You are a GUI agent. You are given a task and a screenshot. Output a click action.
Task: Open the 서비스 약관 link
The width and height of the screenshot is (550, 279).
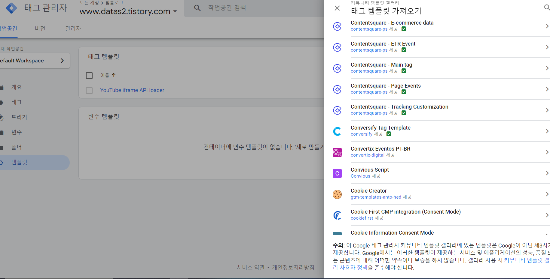pos(251,267)
